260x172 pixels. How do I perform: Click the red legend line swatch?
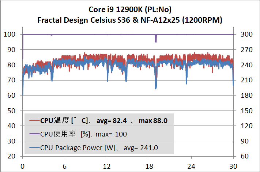[34, 120]
